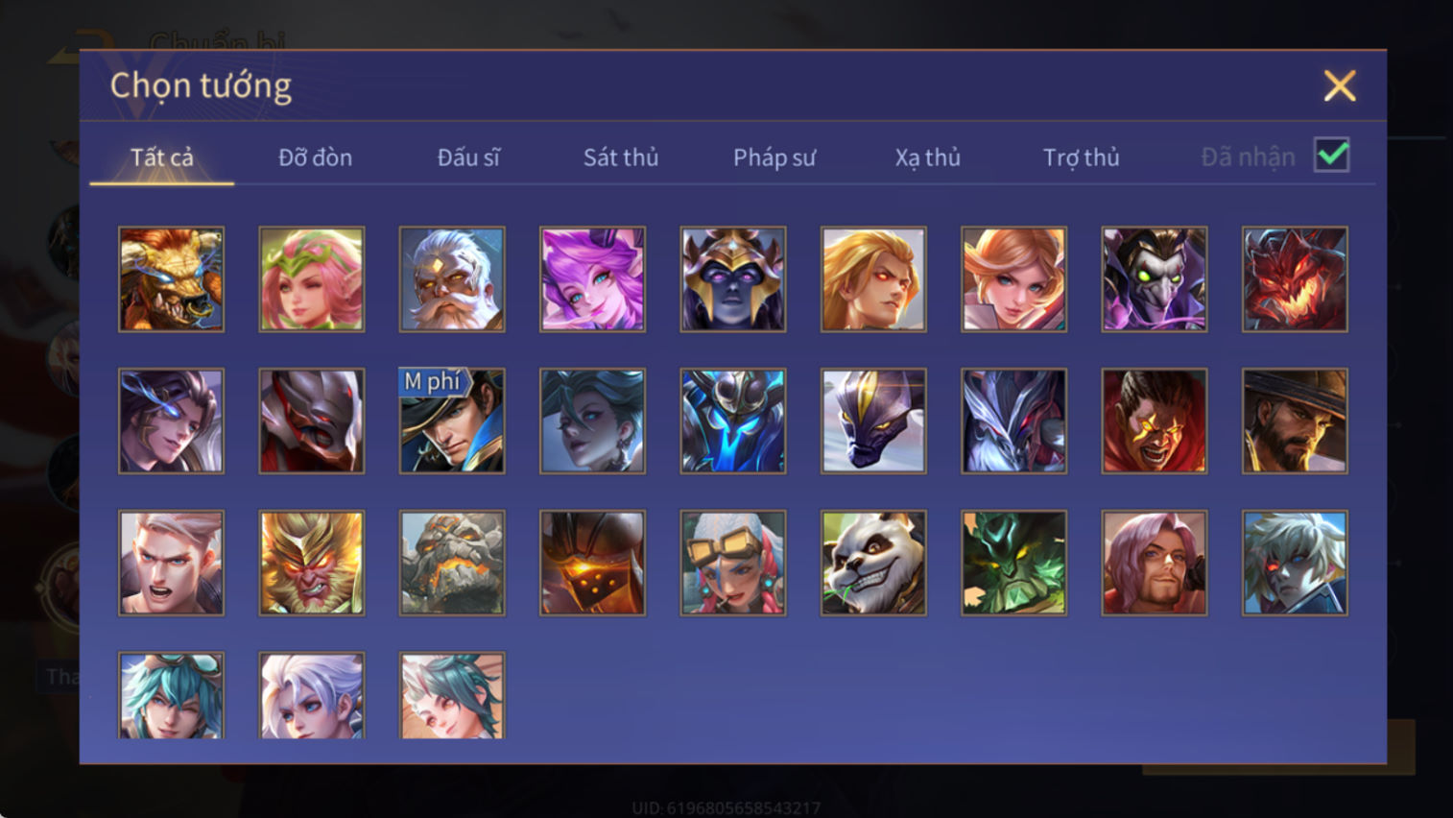Toggle the Đã nhận checkbox
This screenshot has height=818, width=1453.
coord(1332,156)
